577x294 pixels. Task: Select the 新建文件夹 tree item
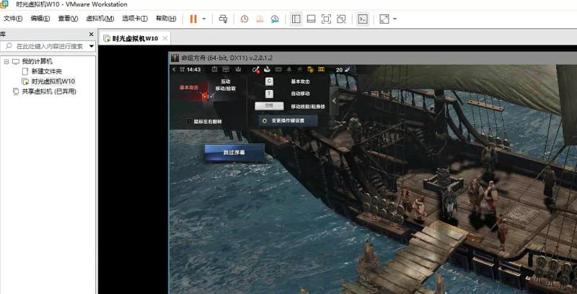(47, 71)
